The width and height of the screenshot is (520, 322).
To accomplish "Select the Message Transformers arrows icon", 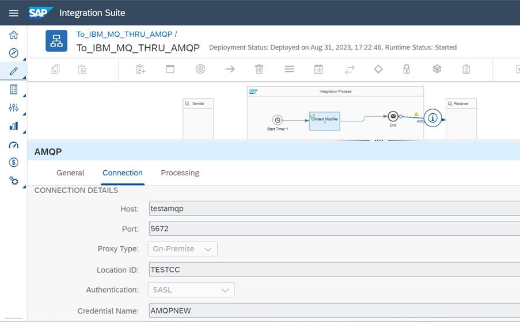I will point(350,69).
